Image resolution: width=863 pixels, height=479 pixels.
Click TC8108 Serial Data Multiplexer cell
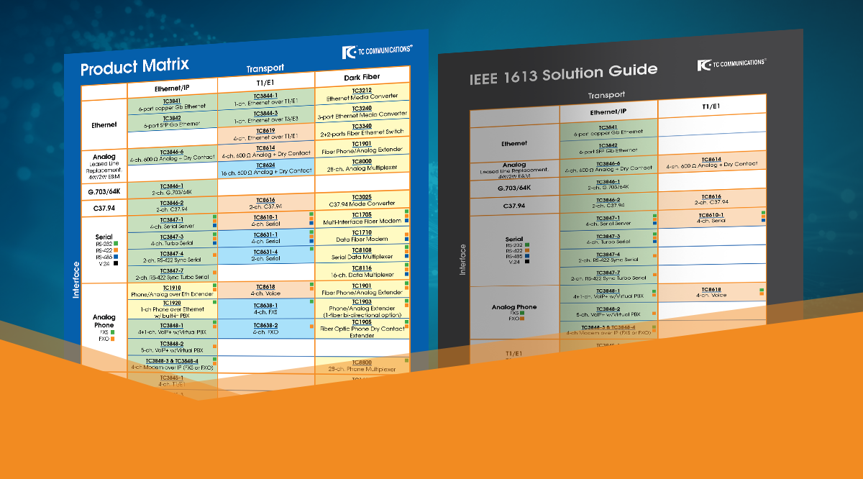(362, 253)
